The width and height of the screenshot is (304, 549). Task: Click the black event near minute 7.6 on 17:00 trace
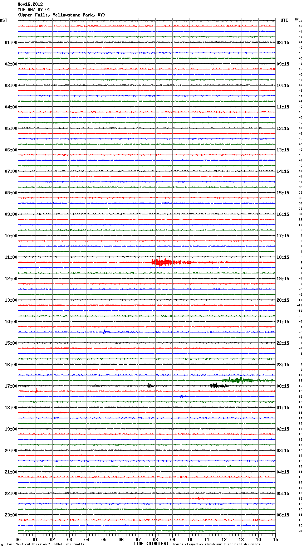click(x=150, y=385)
